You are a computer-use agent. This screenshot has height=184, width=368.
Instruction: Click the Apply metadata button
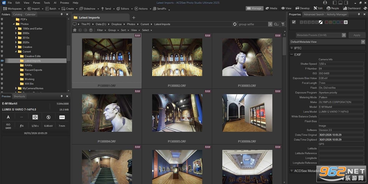[x=357, y=35]
